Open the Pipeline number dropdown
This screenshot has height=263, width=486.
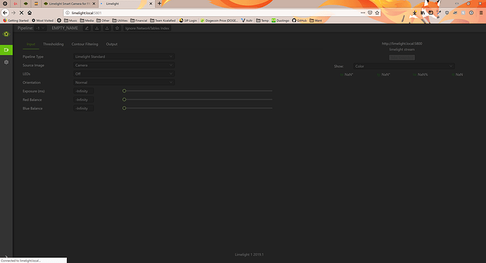(40, 28)
